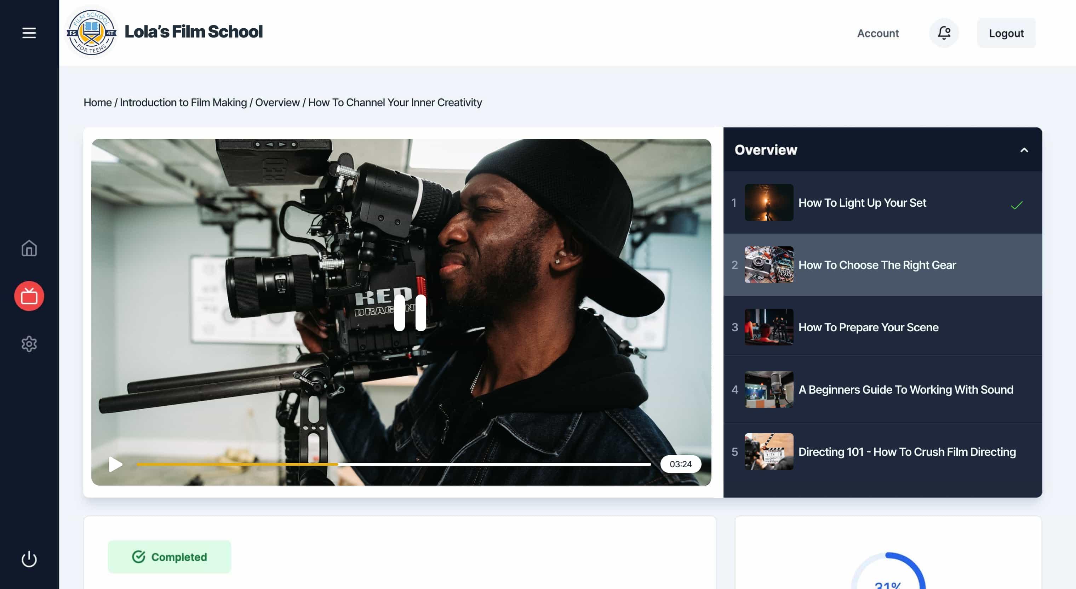Click the lesson 5 clapperboard thumbnail
This screenshot has height=589, width=1076.
[768, 452]
